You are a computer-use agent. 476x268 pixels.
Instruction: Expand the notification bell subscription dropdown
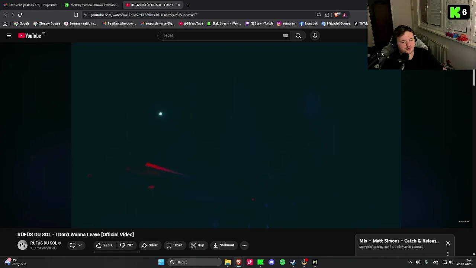pos(76,245)
